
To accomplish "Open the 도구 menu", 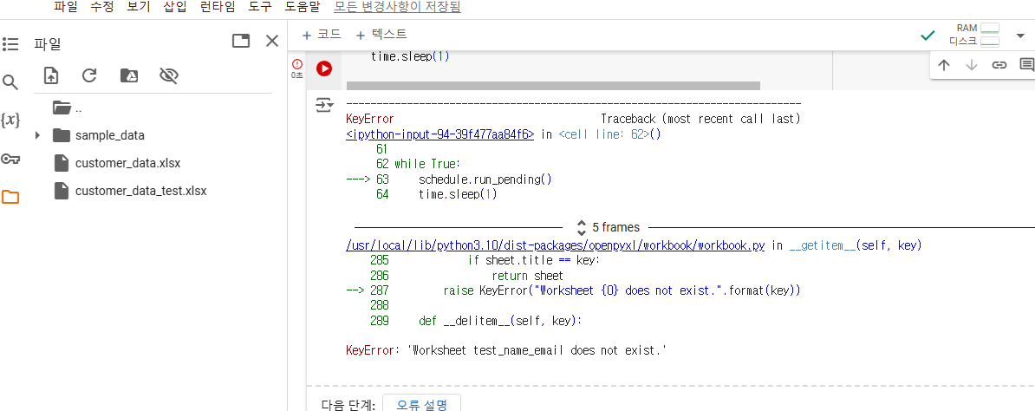I will (x=260, y=7).
